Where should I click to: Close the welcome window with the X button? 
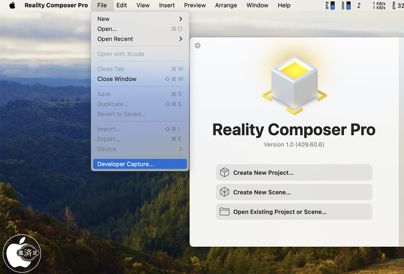(198, 45)
